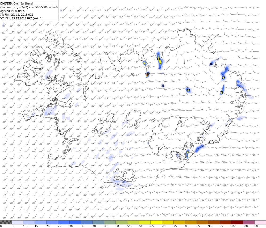The image size is (266, 228).
Task: Select the legend swatch between 25 and 30
Action: (x=64, y=222)
